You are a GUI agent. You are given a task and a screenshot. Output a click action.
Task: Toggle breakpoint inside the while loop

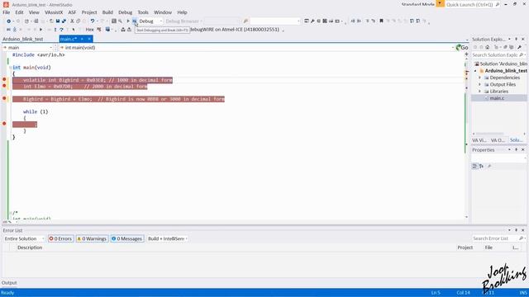[x=4, y=124]
